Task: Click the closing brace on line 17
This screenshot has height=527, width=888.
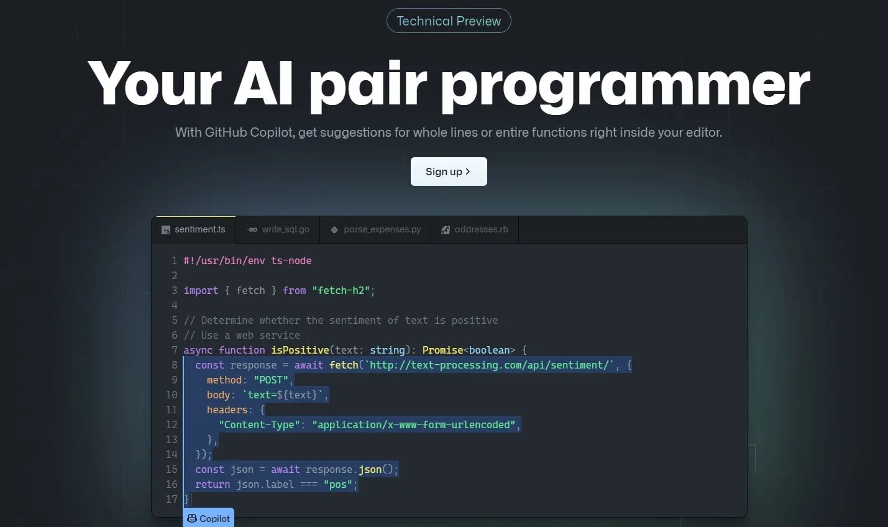Action: [x=186, y=500]
